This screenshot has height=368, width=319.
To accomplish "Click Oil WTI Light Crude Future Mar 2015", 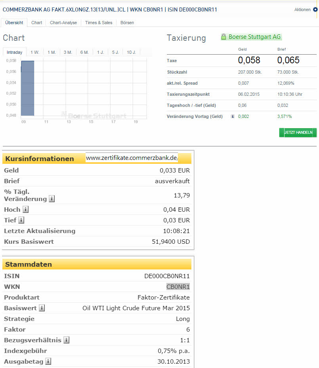I will [136, 308].
